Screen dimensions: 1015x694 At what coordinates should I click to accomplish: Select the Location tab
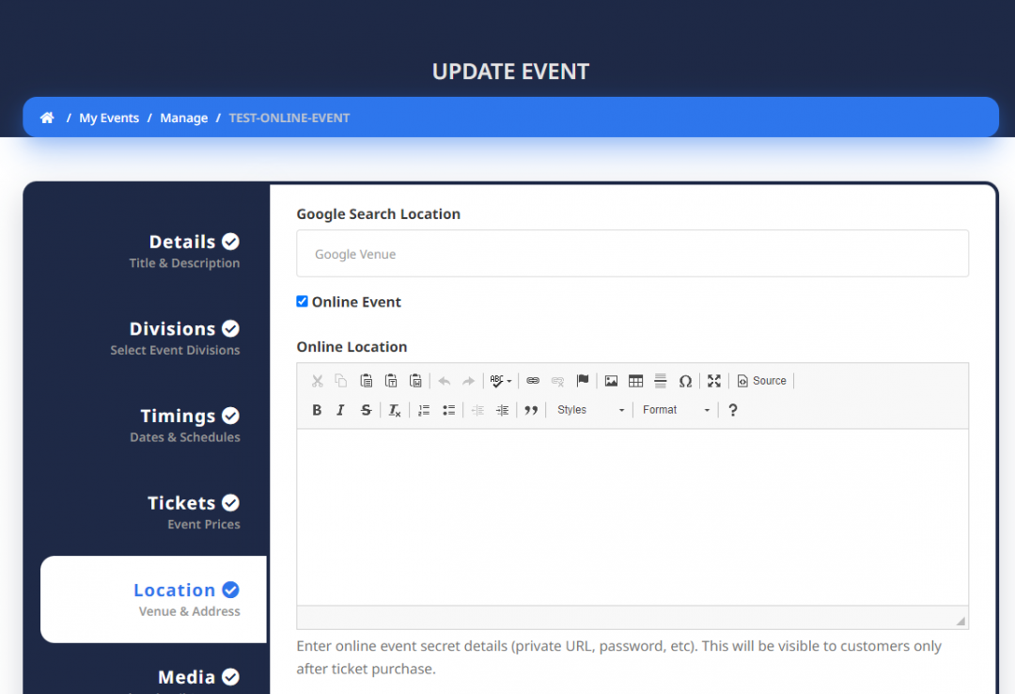(153, 599)
